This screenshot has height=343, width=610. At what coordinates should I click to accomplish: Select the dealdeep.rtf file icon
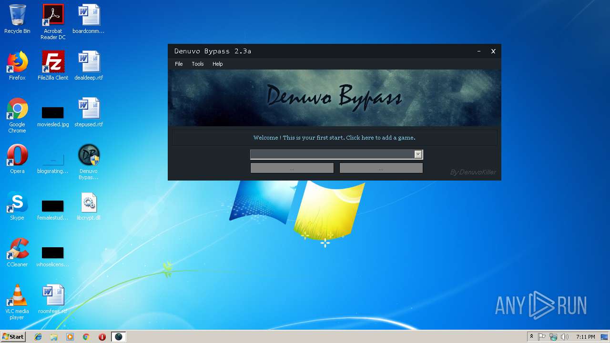point(89,66)
